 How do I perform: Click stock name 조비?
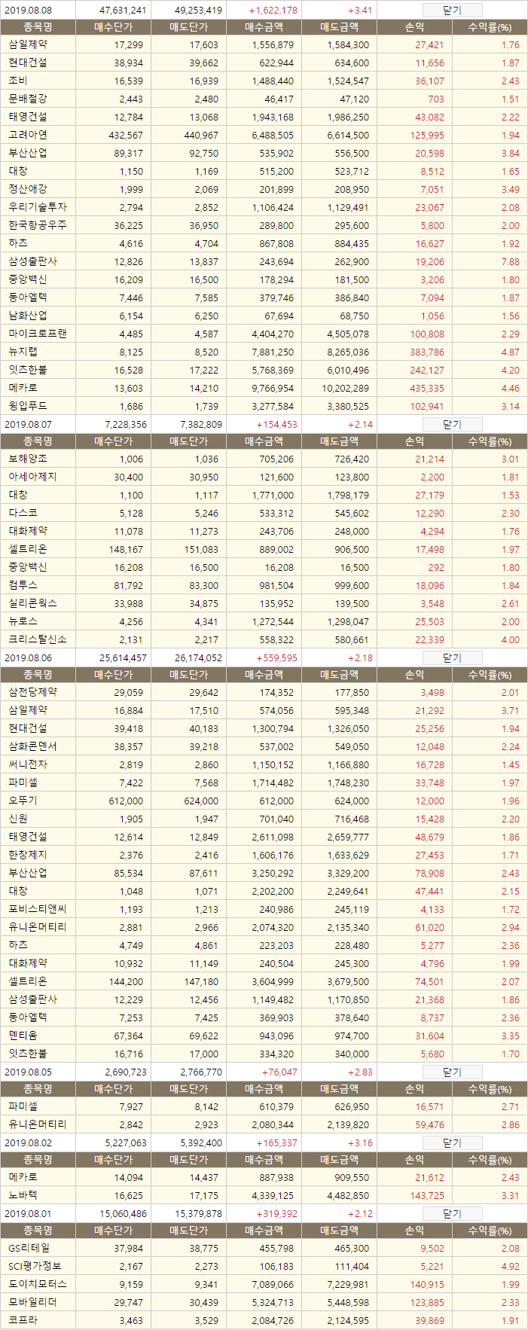click(18, 81)
